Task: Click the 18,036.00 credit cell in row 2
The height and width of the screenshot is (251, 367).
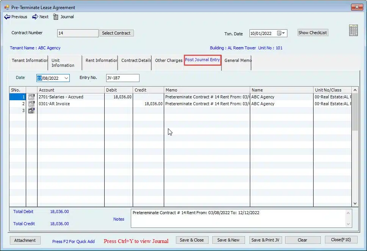Action: click(x=148, y=104)
